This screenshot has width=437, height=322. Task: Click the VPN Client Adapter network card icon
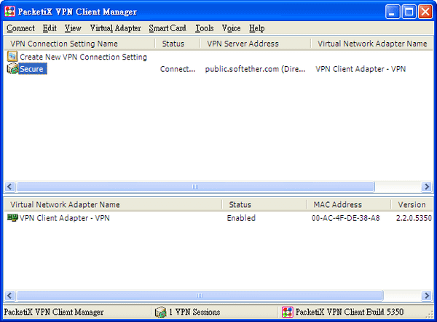12,217
